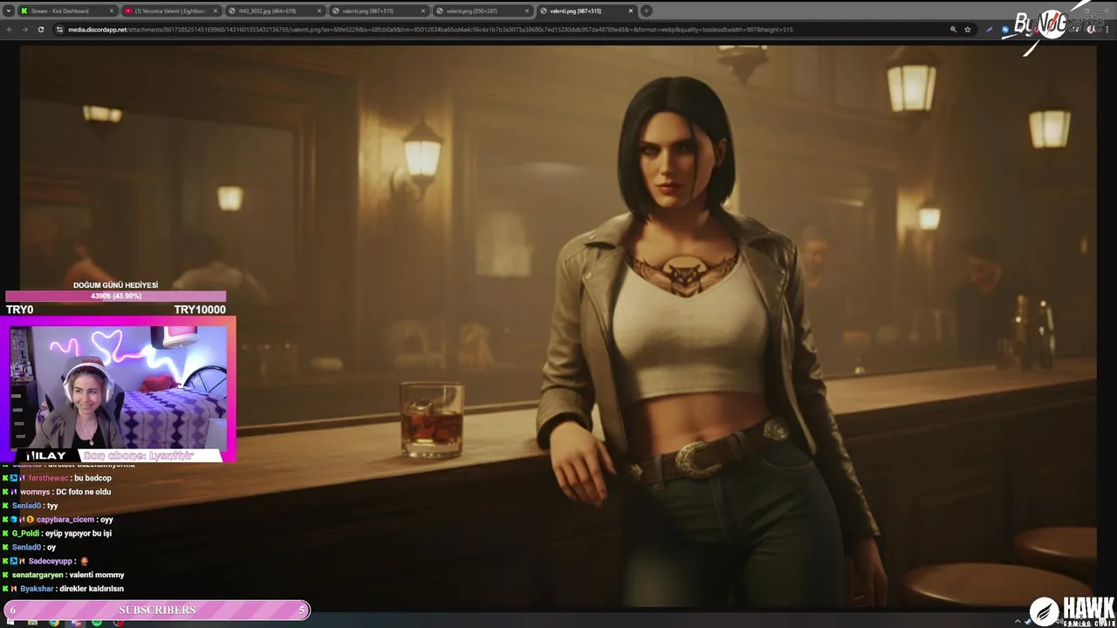Image resolution: width=1117 pixels, height=628 pixels.
Task: Close the Veronica Valenti Eightborn tab
Action: [x=215, y=11]
